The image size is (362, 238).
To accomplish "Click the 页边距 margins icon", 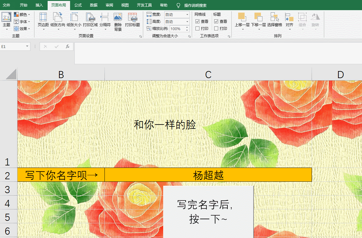I will tap(43, 17).
